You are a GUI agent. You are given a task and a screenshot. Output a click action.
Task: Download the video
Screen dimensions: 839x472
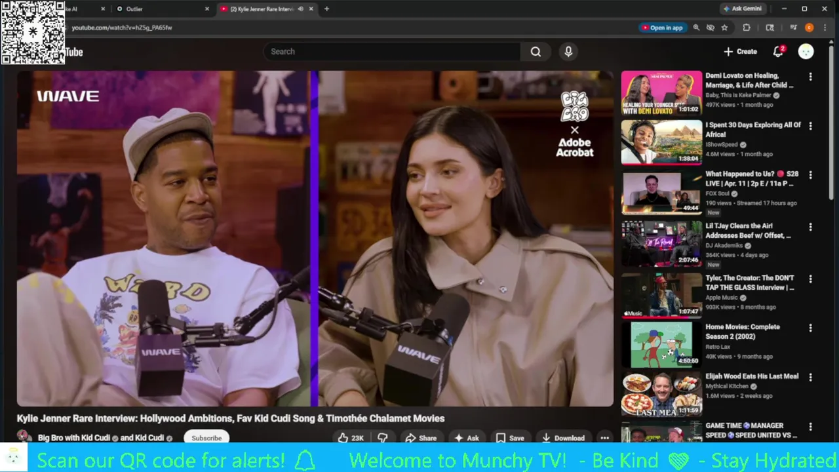563,438
